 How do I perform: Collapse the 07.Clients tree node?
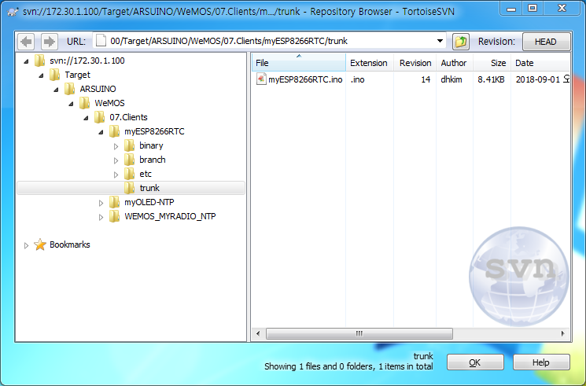pos(86,118)
